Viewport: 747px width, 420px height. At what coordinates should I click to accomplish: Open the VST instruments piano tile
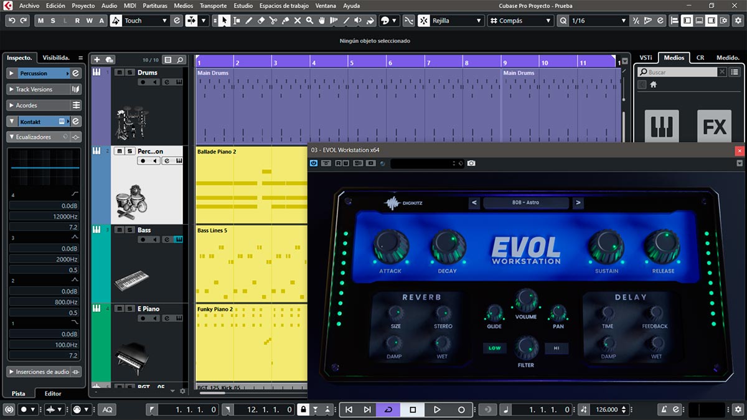point(662,126)
